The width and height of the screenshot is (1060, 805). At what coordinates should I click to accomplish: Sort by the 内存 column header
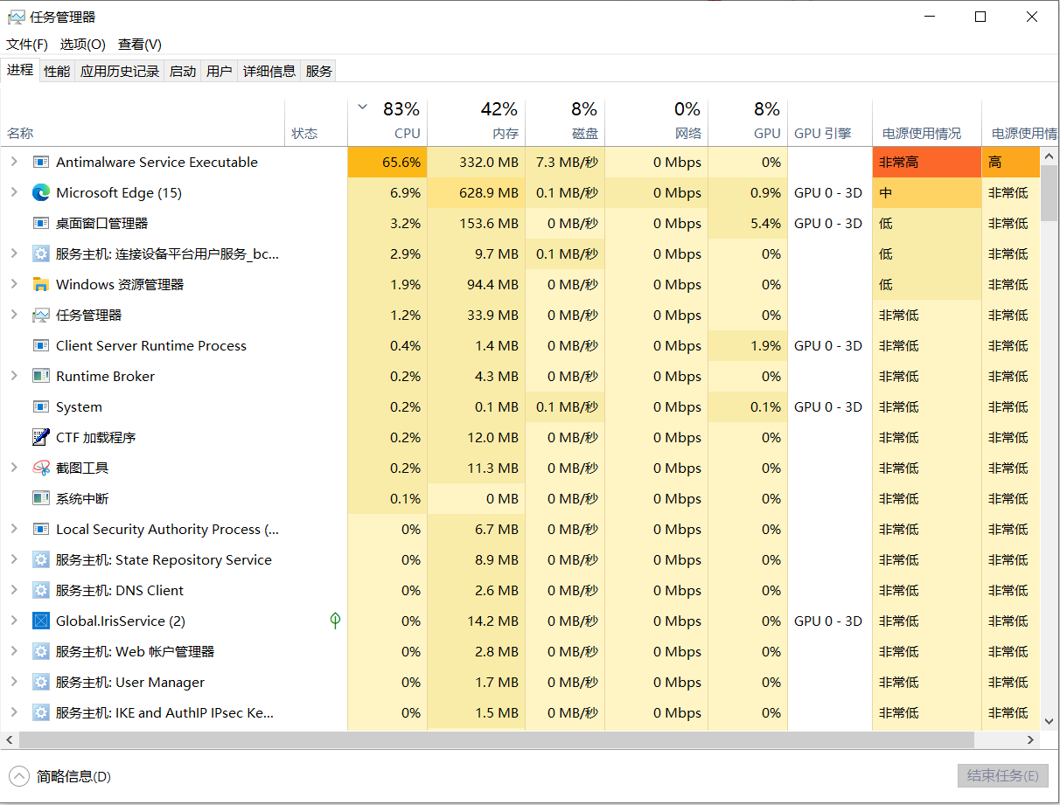(477, 121)
